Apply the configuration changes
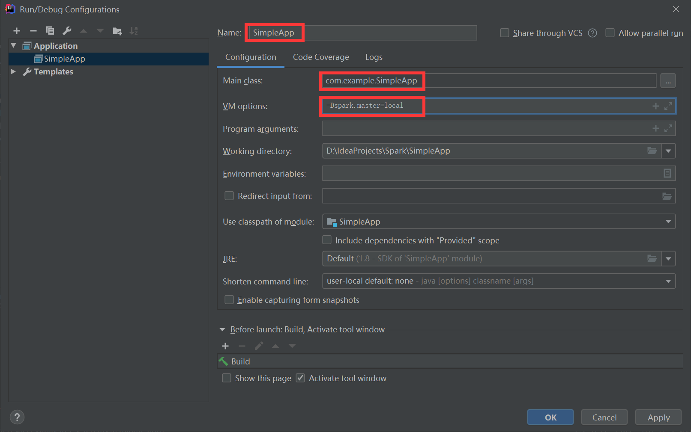The image size is (691, 432). click(658, 417)
